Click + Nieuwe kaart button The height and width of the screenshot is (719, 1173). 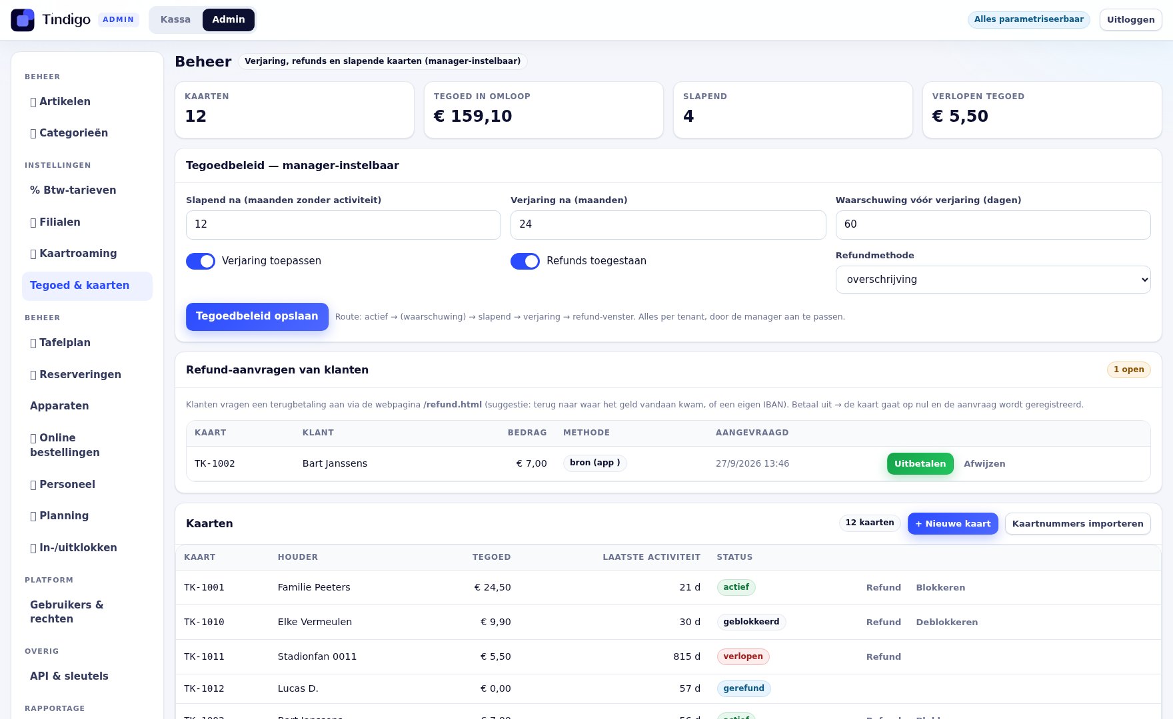coord(953,524)
